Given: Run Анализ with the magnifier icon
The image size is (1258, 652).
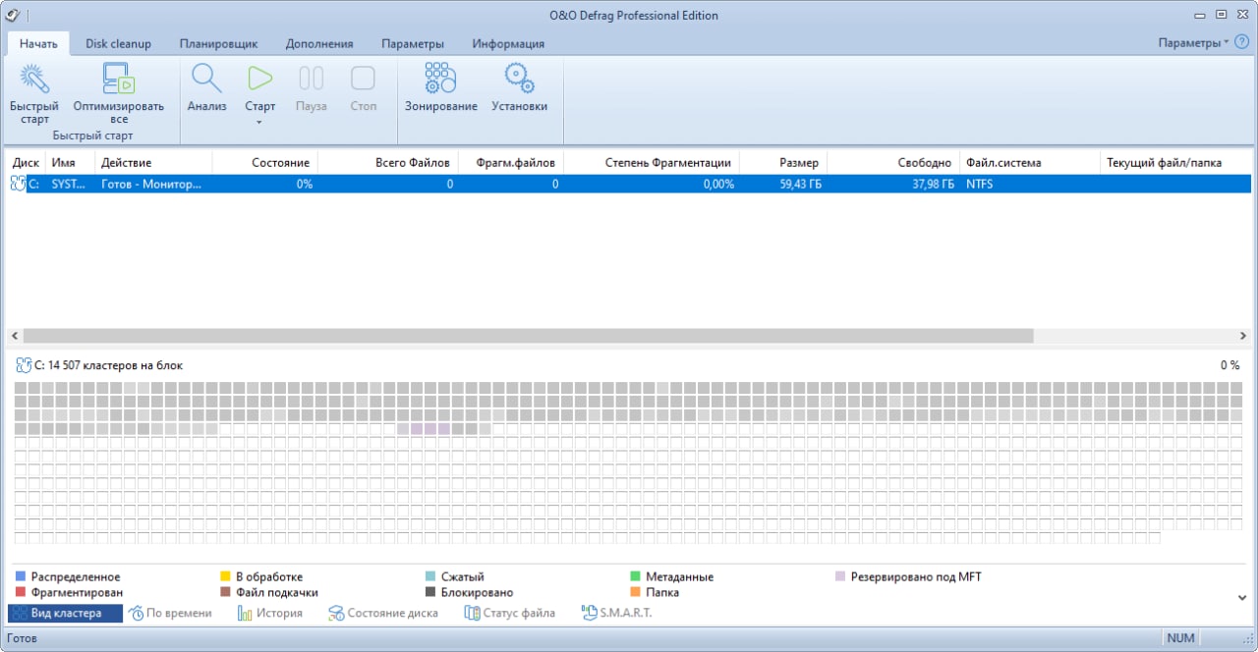Looking at the screenshot, I should [206, 81].
